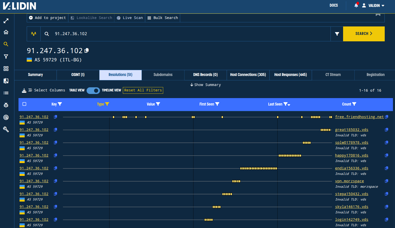Open the target sidebar icon

[x=6, y=117]
